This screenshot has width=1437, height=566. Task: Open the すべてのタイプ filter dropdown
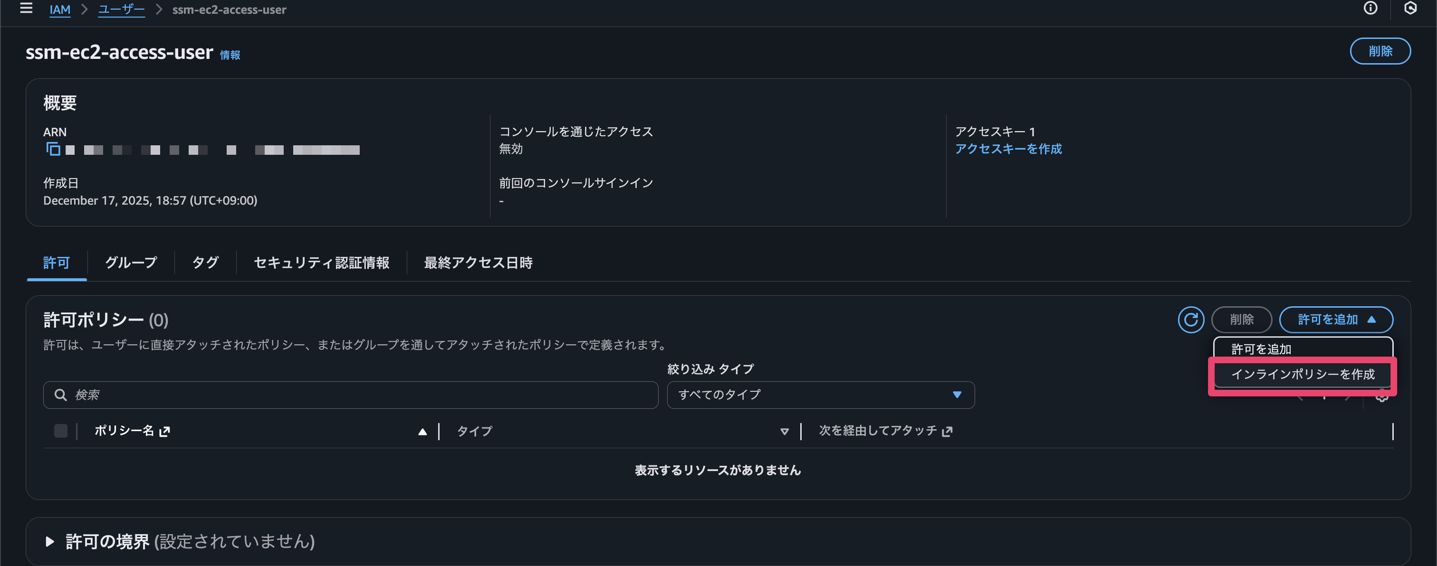click(820, 395)
